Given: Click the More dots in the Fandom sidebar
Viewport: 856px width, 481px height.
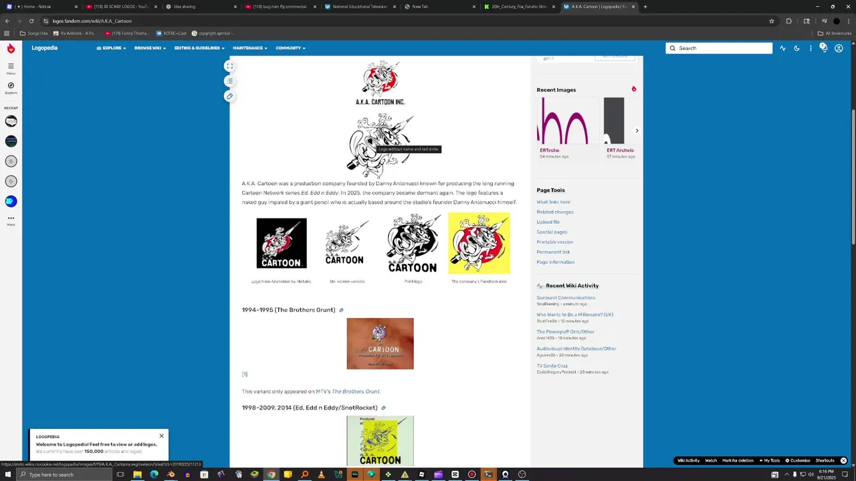Looking at the screenshot, I should pos(11,220).
